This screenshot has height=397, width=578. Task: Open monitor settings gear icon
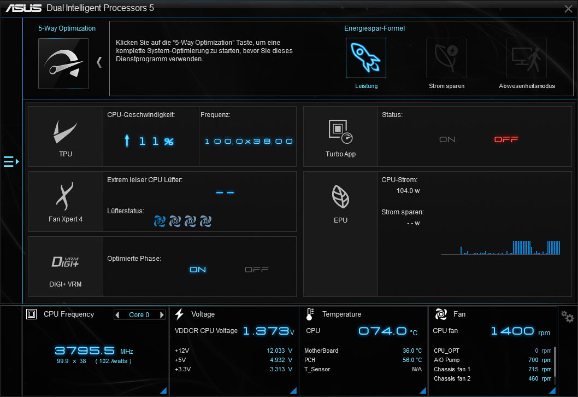[x=567, y=316]
